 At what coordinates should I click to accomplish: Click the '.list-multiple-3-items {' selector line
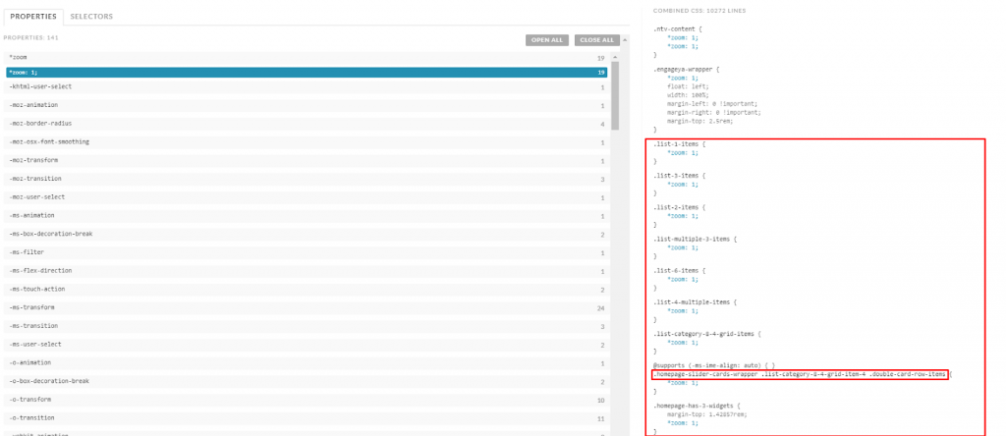[696, 240]
